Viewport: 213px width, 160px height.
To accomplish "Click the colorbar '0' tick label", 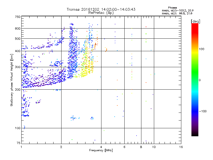I will click(200, 80).
